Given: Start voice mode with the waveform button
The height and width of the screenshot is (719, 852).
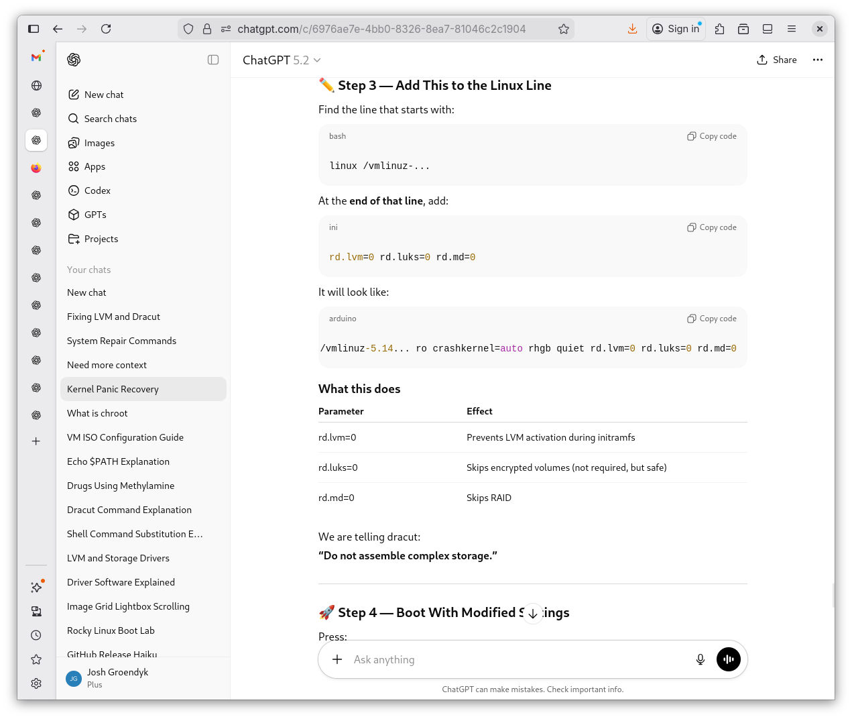Looking at the screenshot, I should [x=728, y=659].
